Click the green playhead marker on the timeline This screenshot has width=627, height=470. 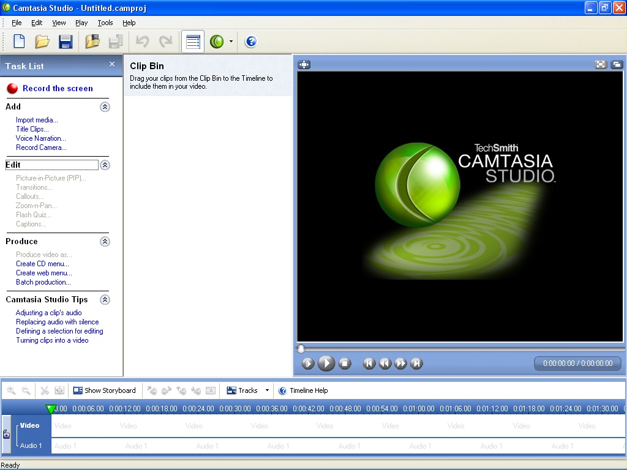click(x=51, y=409)
